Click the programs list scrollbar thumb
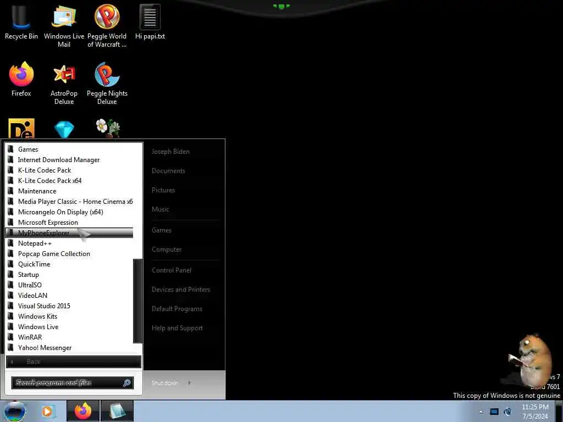This screenshot has height=422, width=563. click(138, 301)
